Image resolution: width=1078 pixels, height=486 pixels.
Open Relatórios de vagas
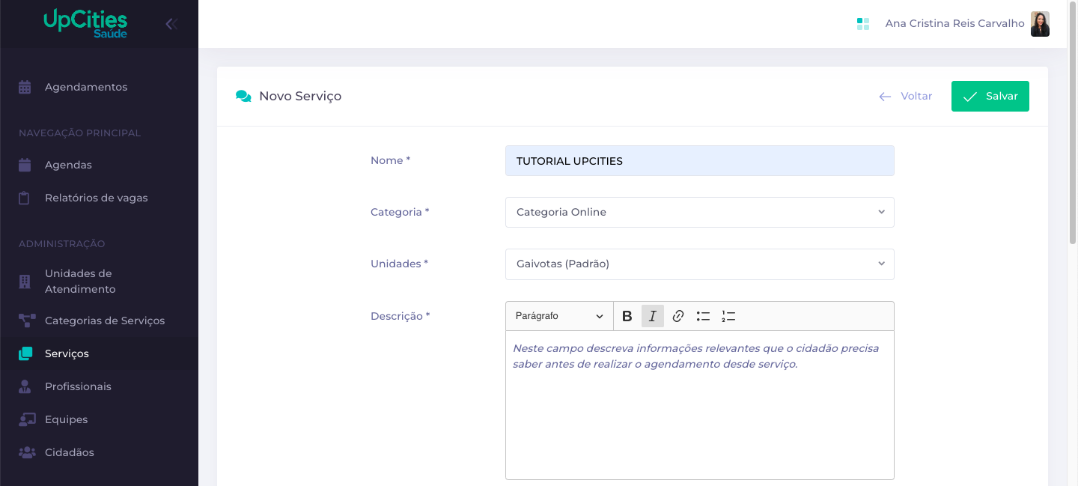(x=97, y=198)
